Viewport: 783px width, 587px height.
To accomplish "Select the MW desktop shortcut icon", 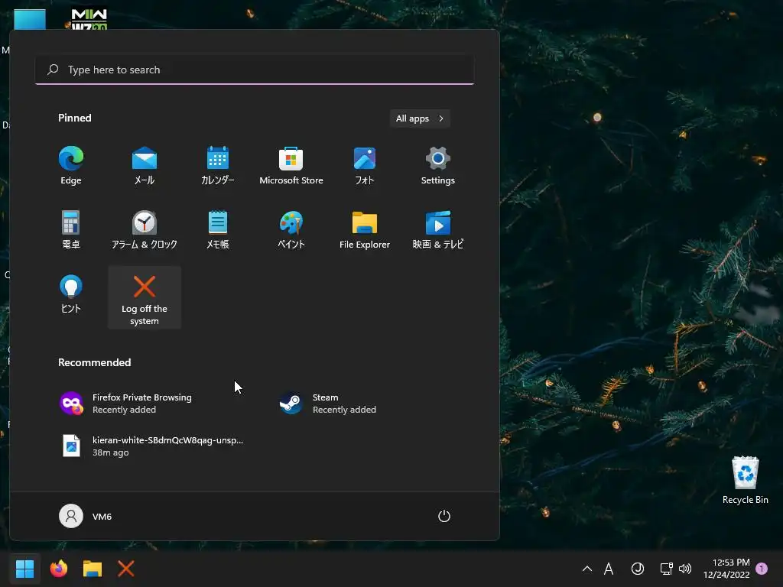I will point(89,19).
